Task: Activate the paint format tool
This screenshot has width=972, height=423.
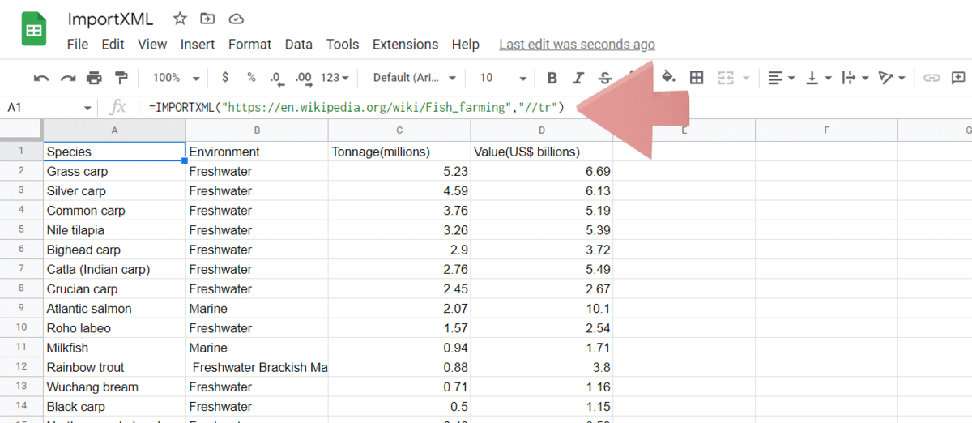Action: tap(122, 78)
